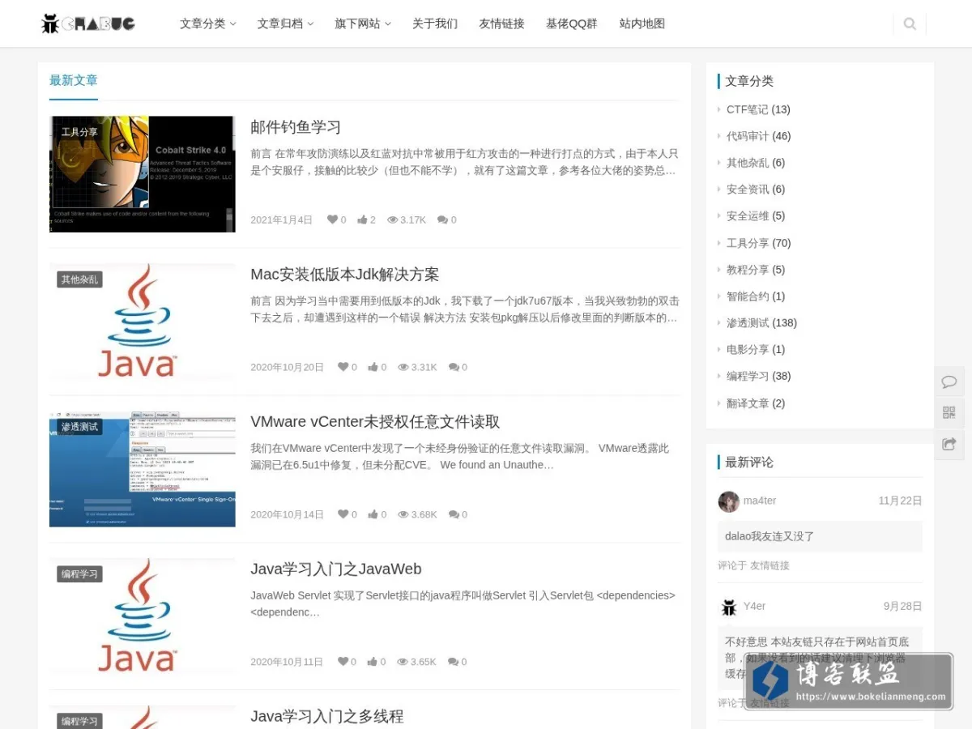Click thumbs-up icon on VMware vCenter post

click(373, 514)
